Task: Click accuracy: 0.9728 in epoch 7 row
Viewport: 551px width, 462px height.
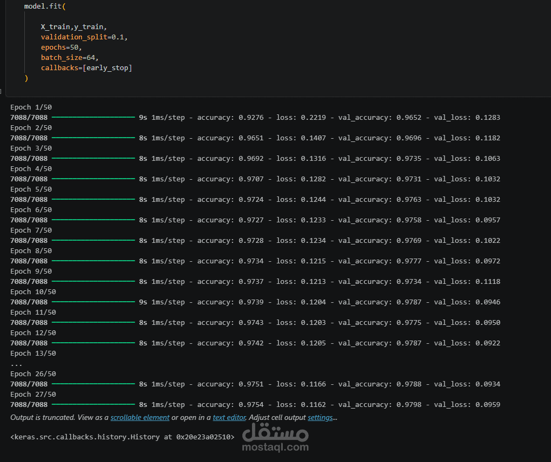Action: point(230,240)
